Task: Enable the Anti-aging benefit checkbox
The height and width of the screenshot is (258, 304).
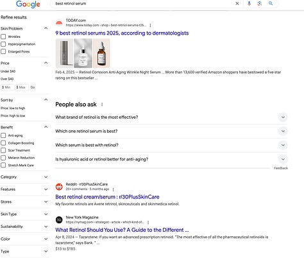Action: (x=3, y=135)
